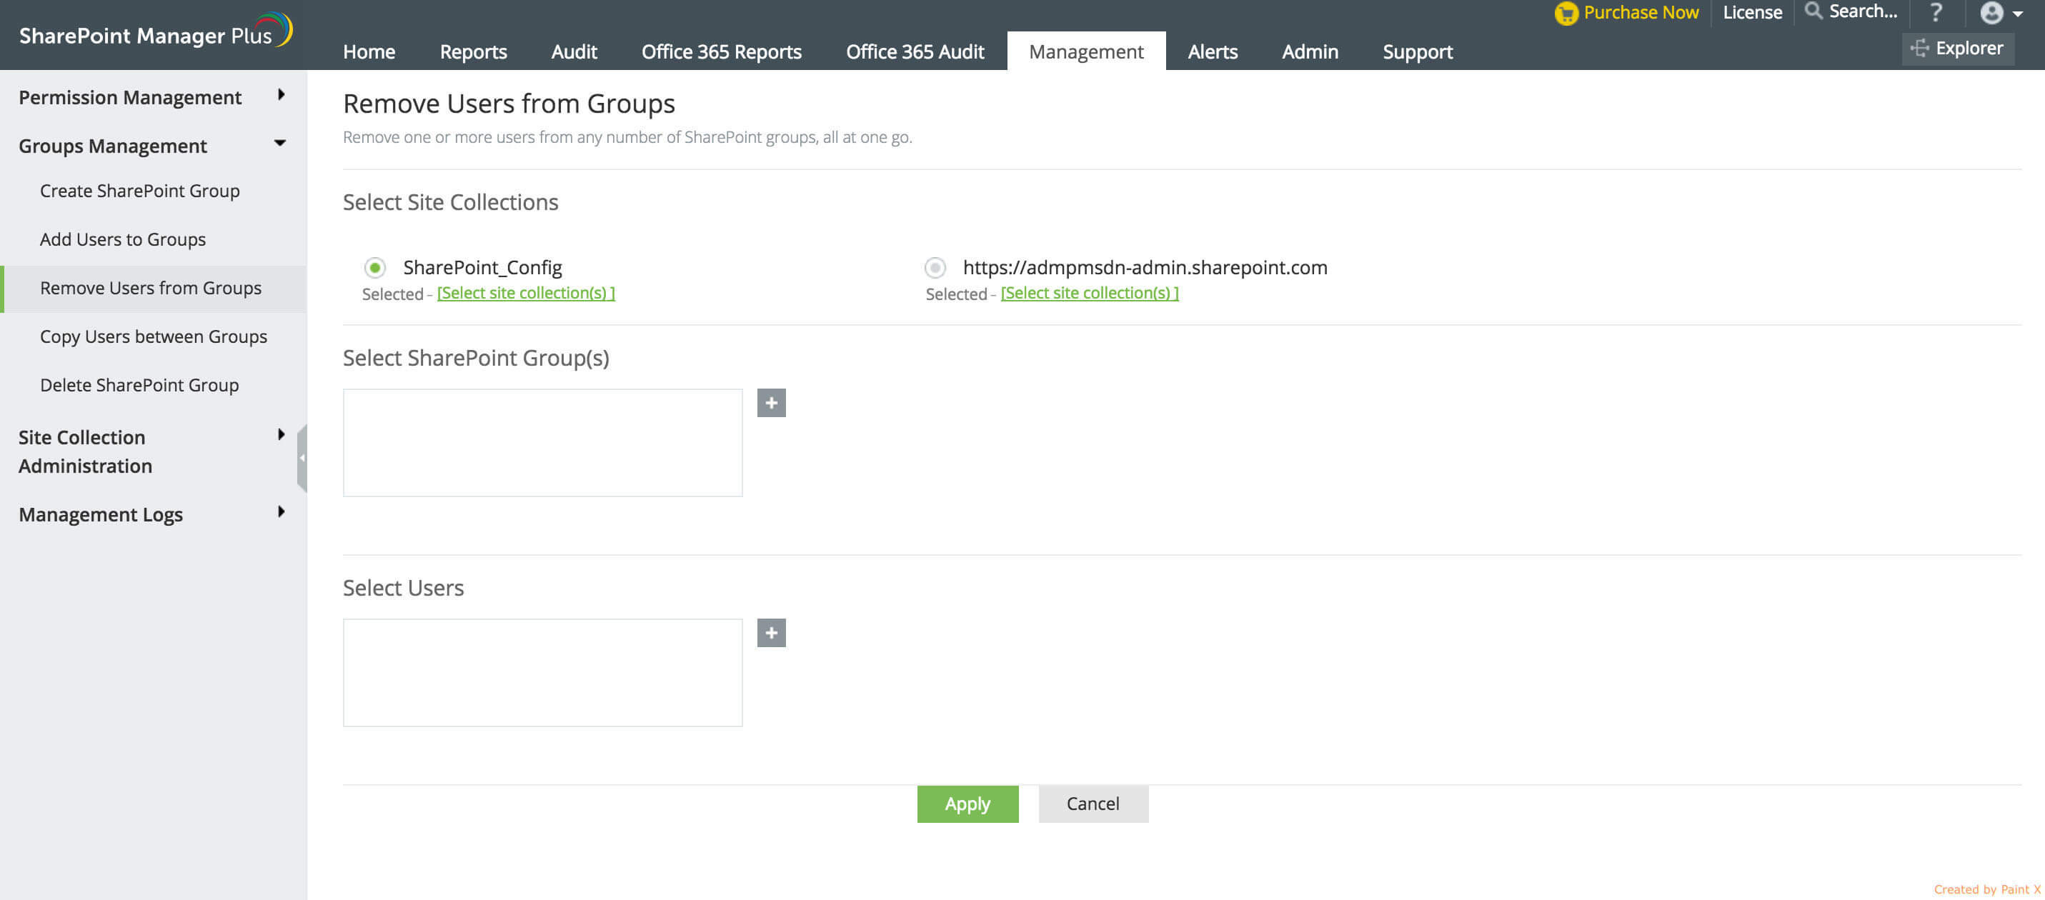
Task: Select the SharePoint_Config radio button
Action: click(x=374, y=267)
